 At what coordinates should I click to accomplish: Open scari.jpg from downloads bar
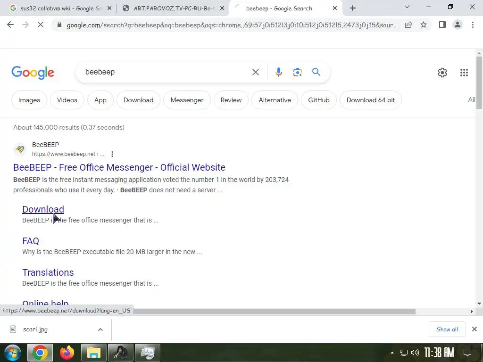[35, 329]
